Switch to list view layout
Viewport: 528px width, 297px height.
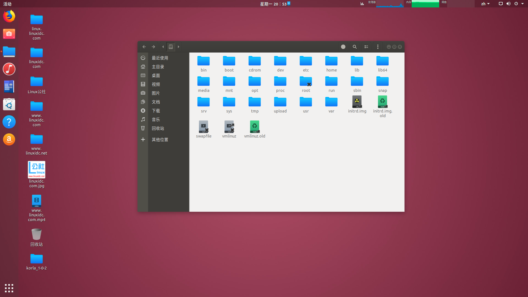[x=366, y=47]
